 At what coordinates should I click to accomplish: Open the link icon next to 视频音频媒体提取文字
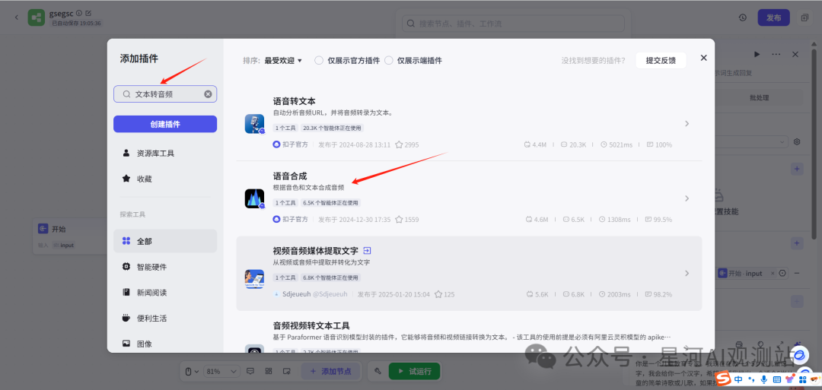coord(367,251)
